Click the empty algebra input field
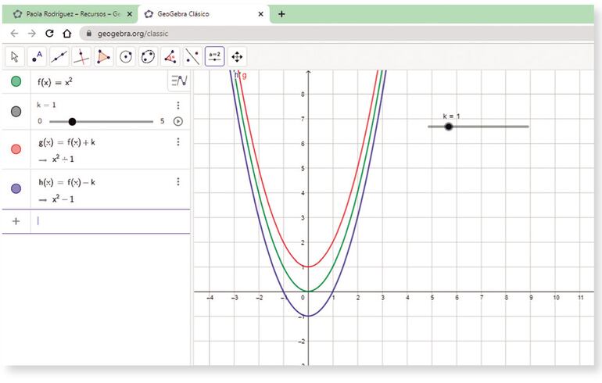Screen dimensions: 602x383 [x=110, y=221]
